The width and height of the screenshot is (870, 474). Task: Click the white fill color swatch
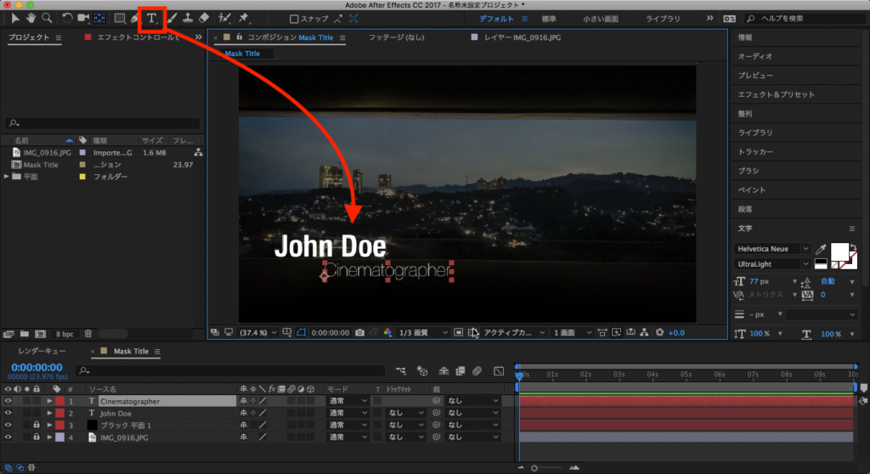pos(840,252)
